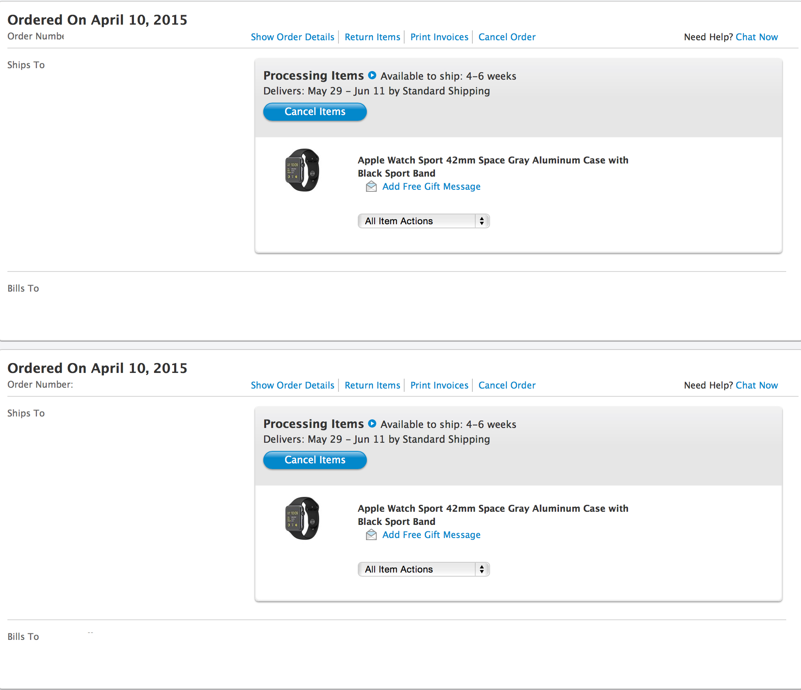Open the first order's Apple Watch Sport thumbnail
The image size is (801, 690).
(302, 170)
